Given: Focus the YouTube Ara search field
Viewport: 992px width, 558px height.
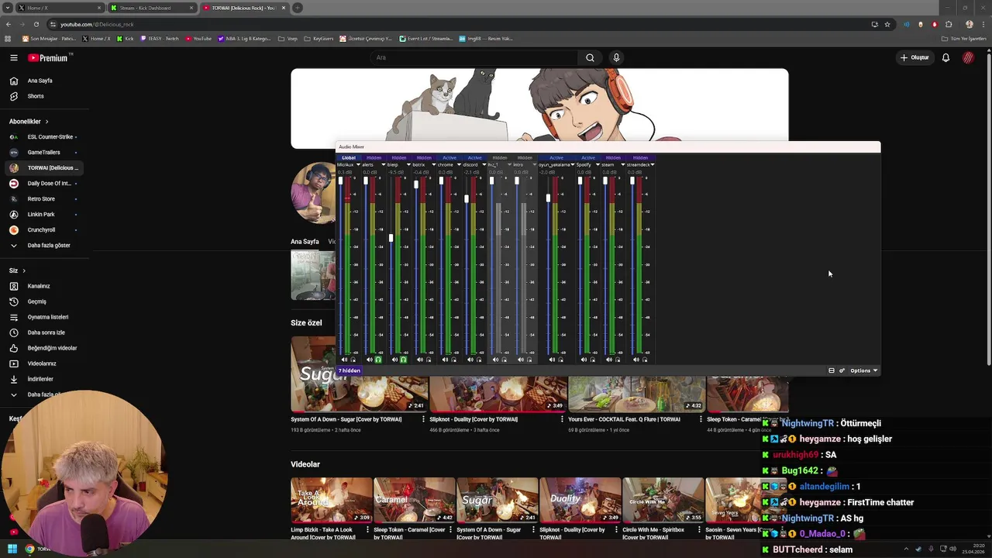Looking at the screenshot, I should pos(473,57).
